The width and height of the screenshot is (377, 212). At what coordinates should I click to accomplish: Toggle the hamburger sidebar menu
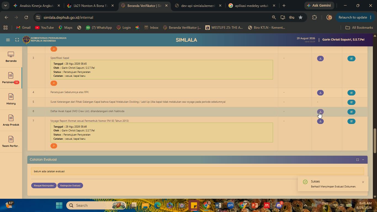[8, 40]
